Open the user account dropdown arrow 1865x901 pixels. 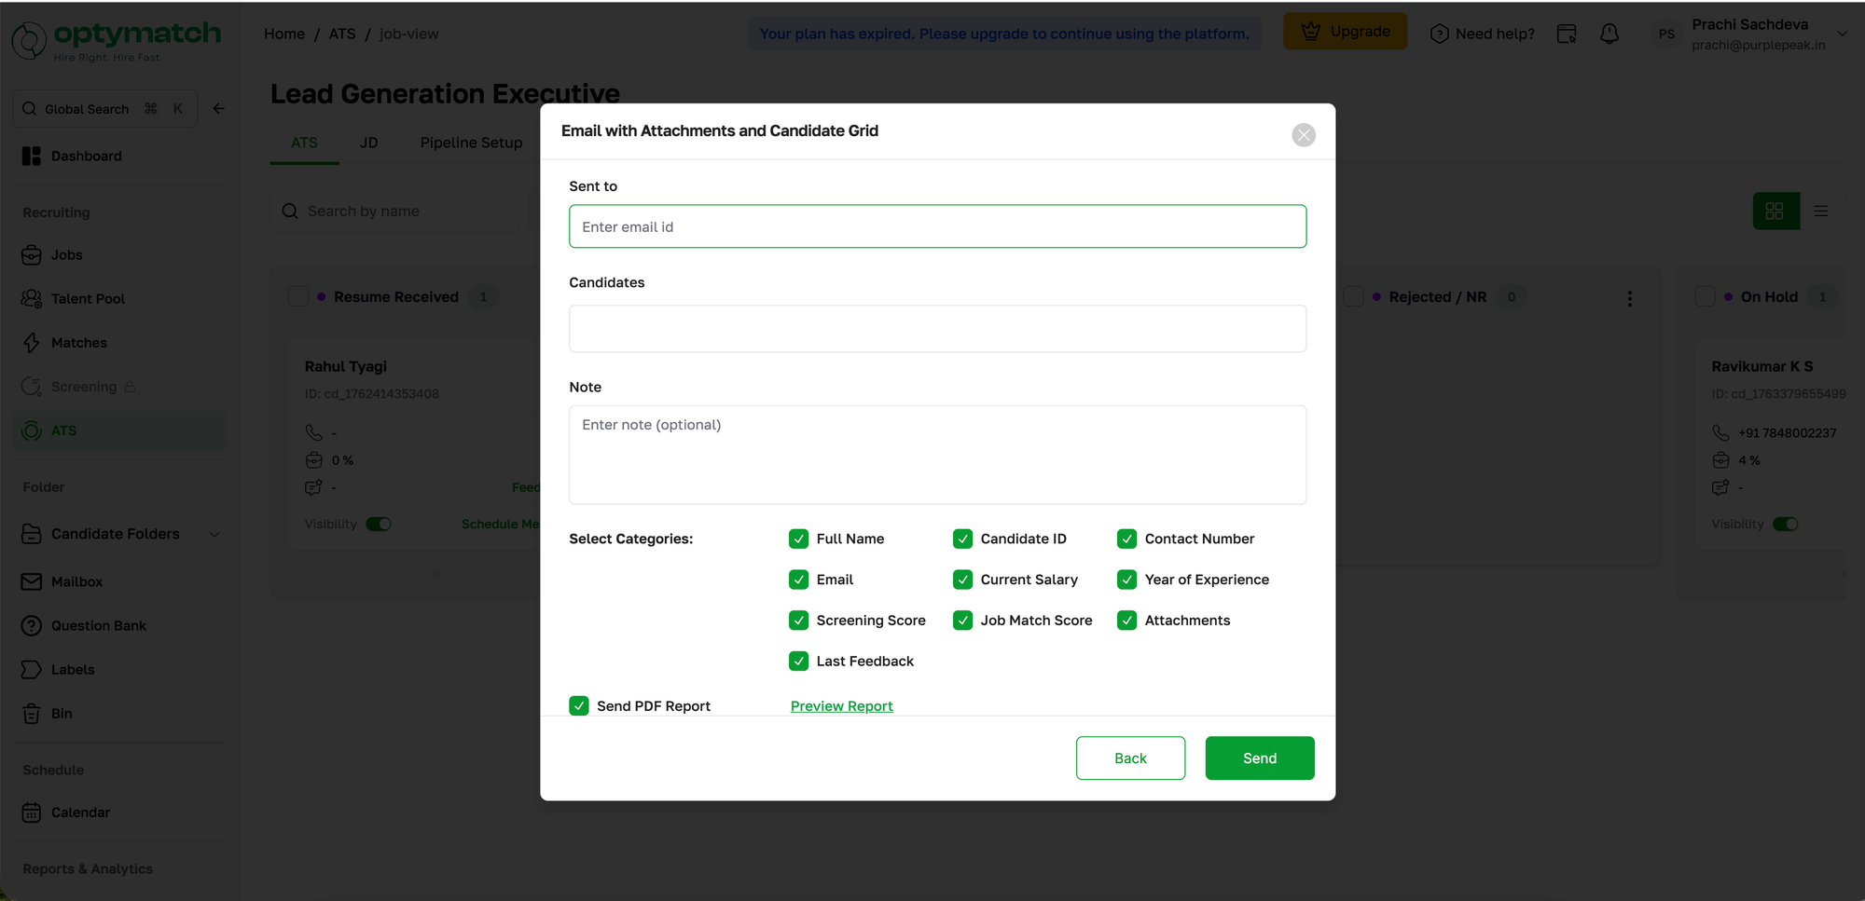1843,34
